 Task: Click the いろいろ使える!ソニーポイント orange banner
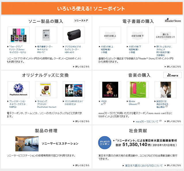coord(92,8)
